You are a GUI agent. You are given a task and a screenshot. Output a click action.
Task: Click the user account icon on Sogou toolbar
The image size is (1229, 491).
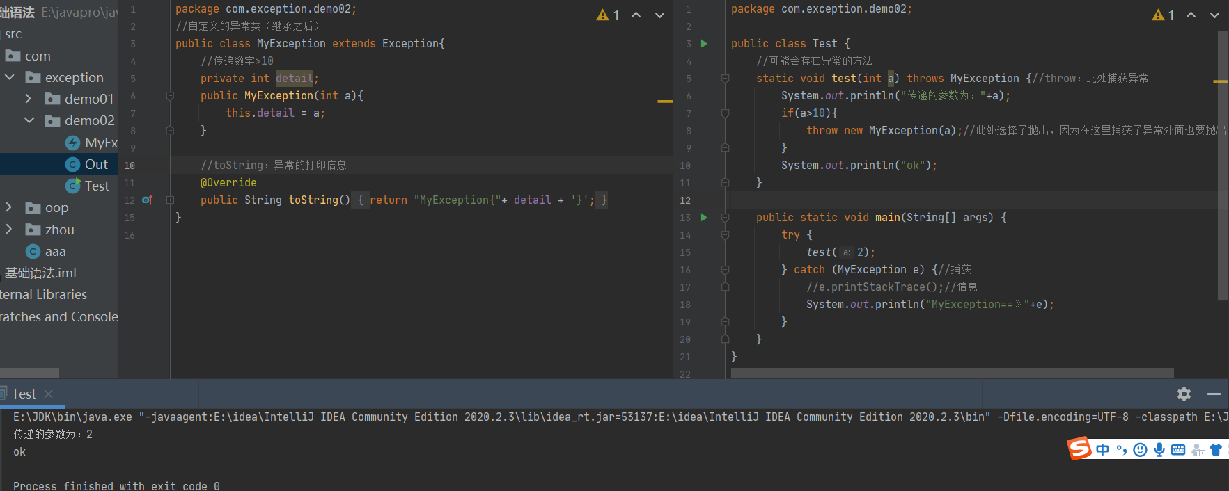1198,451
